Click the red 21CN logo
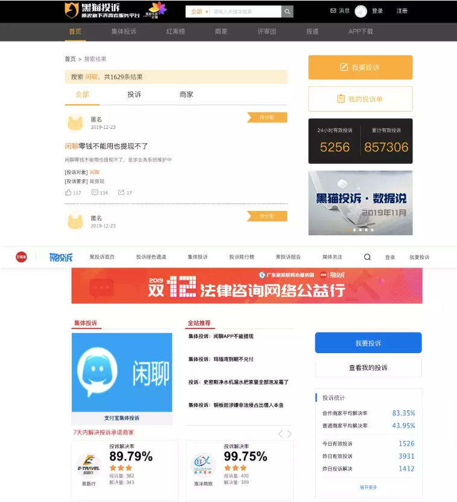This screenshot has height=502, width=457. (x=22, y=257)
